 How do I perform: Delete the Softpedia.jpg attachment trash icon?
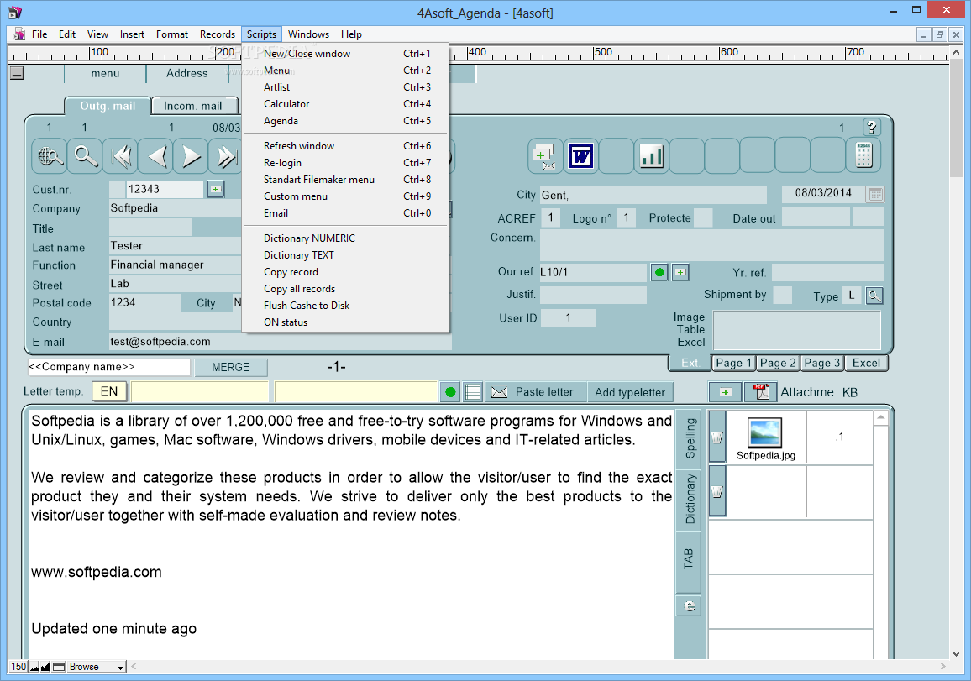pos(717,437)
